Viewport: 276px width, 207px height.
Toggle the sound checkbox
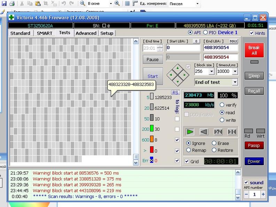click(246, 182)
